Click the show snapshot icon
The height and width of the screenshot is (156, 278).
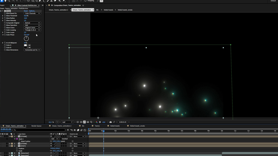tap(114, 122)
